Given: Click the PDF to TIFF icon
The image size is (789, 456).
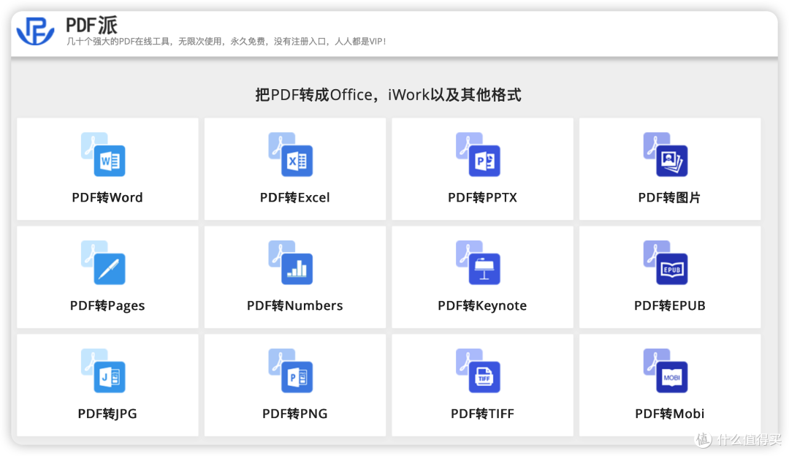Looking at the screenshot, I should (x=478, y=371).
